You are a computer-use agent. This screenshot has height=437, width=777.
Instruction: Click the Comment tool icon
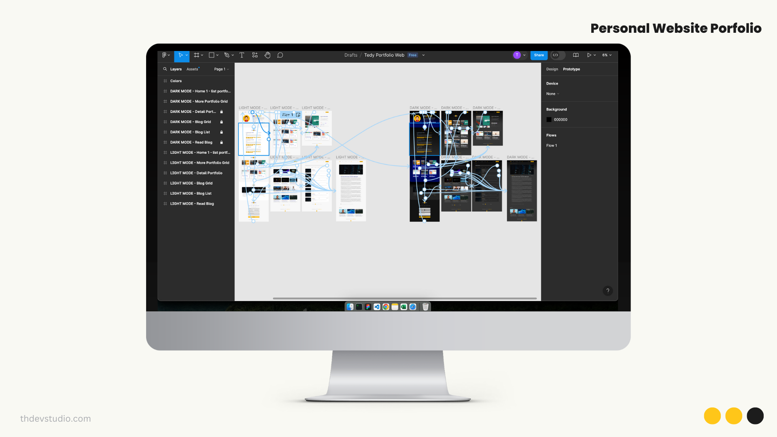click(x=282, y=55)
